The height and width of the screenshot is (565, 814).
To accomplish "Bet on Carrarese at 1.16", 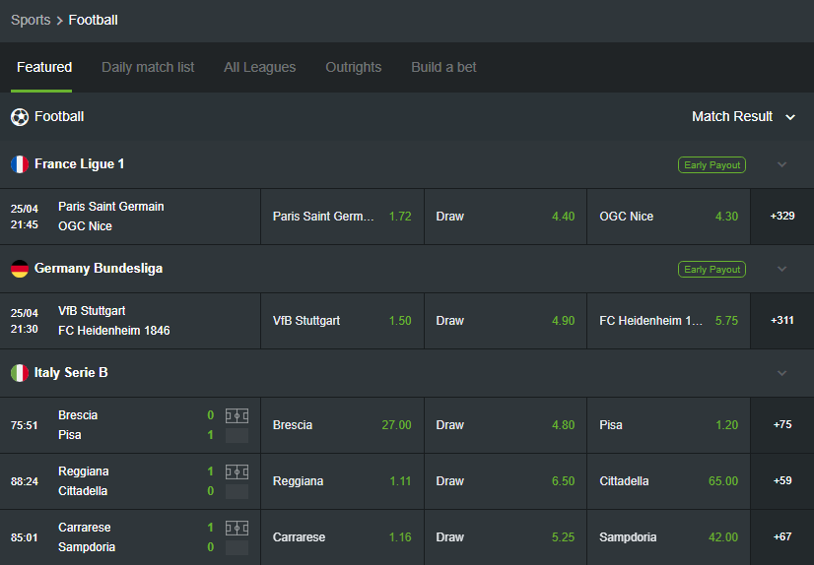I will (342, 537).
